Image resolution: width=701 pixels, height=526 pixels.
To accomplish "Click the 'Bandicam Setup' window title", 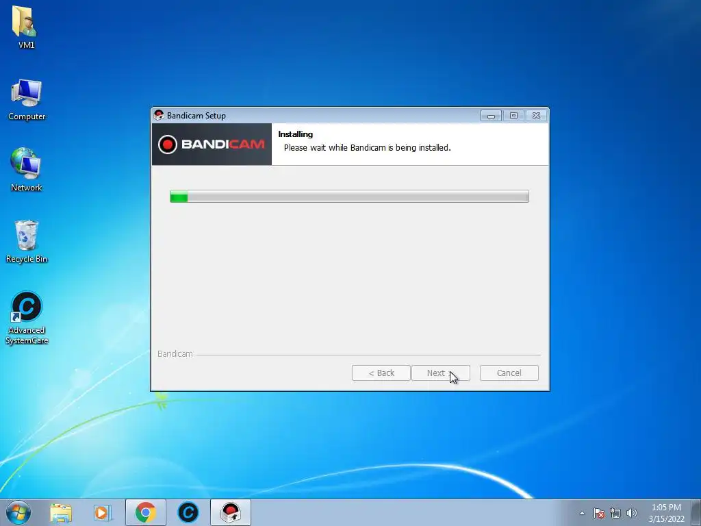I will (x=196, y=116).
